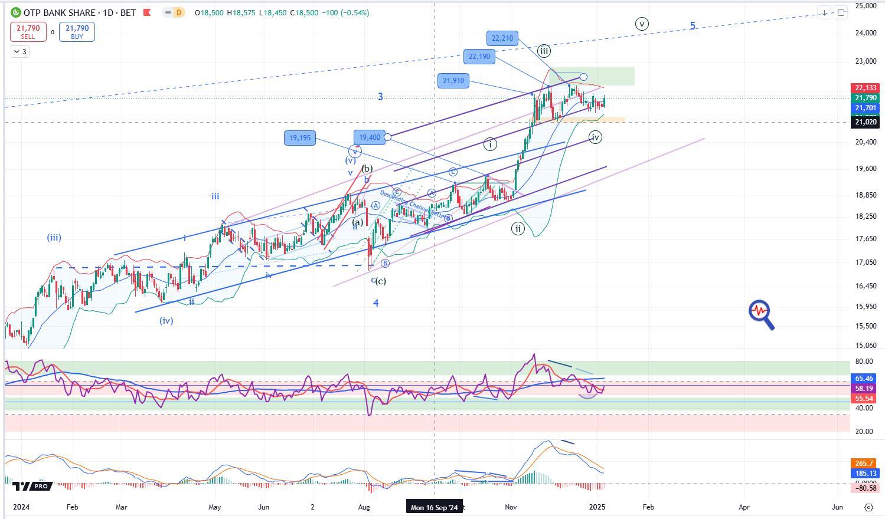Select the Descending Channel Pattern text annotation
This screenshot has height=519, width=885.
point(414,204)
